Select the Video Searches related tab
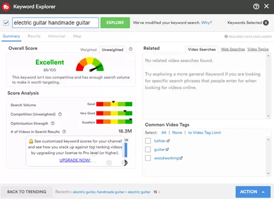Viewport: 274px width, 199px height. click(x=202, y=50)
